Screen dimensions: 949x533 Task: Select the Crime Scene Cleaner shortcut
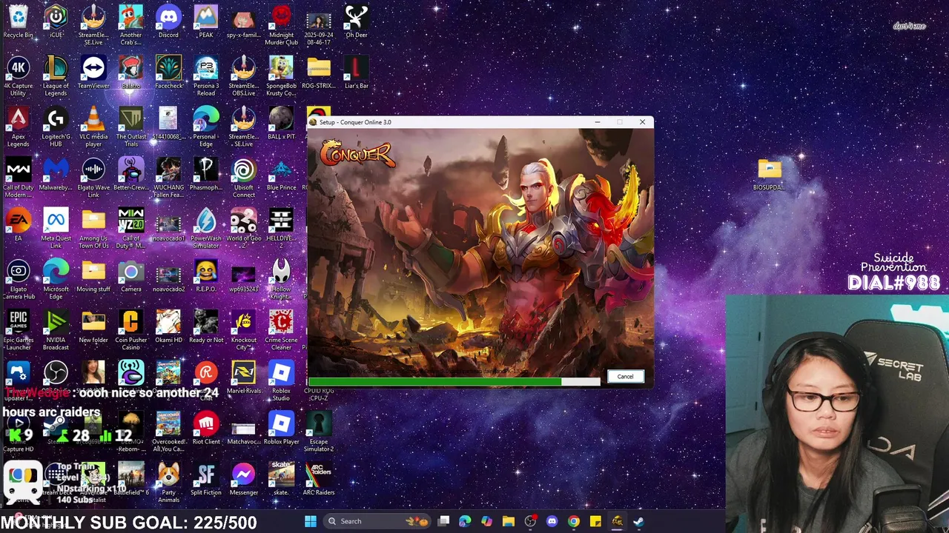pyautogui.click(x=281, y=330)
